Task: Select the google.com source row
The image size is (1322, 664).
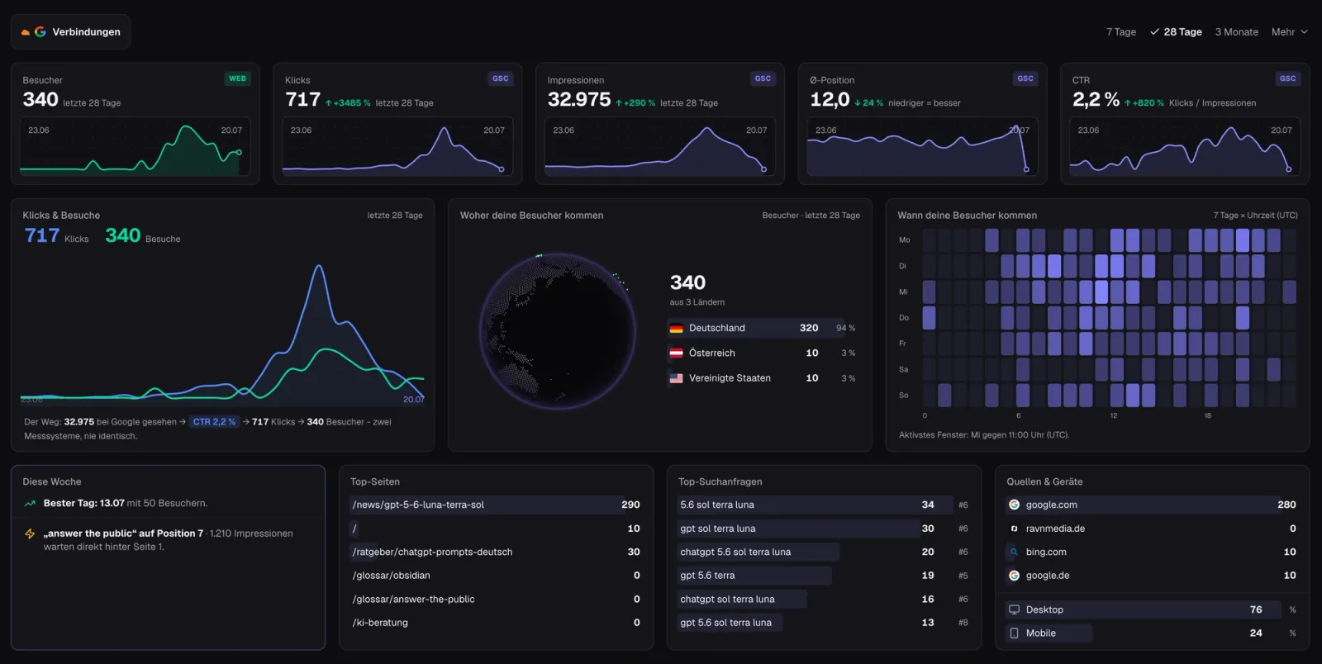Action: [1152, 505]
